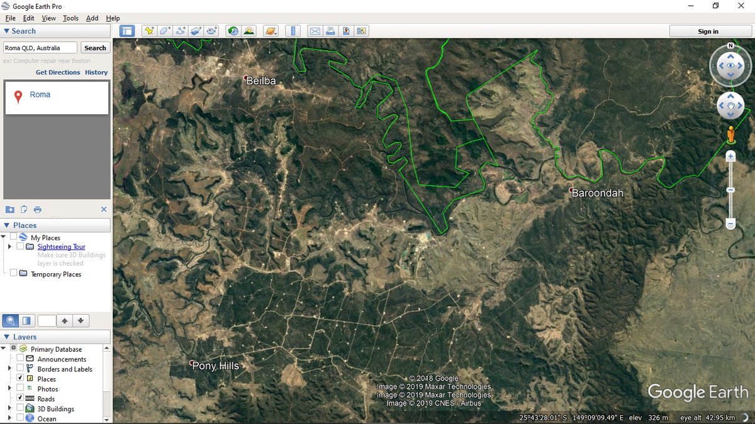Screen dimensions: 755x424
Task: Show sunlight across the landscape icon
Action: coord(249,31)
